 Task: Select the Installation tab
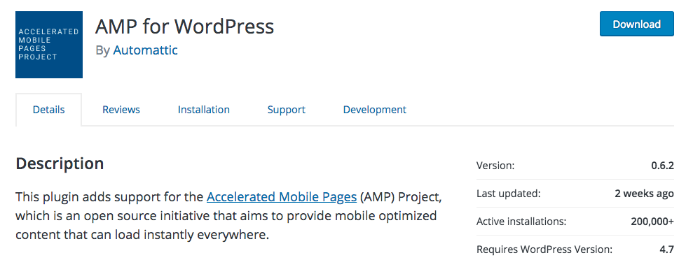pyautogui.click(x=204, y=109)
